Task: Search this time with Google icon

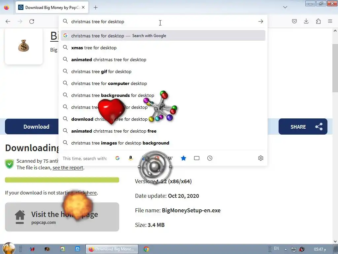Action: click(x=117, y=158)
